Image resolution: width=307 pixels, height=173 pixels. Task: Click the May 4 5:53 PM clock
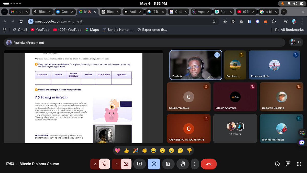[x=153, y=4]
